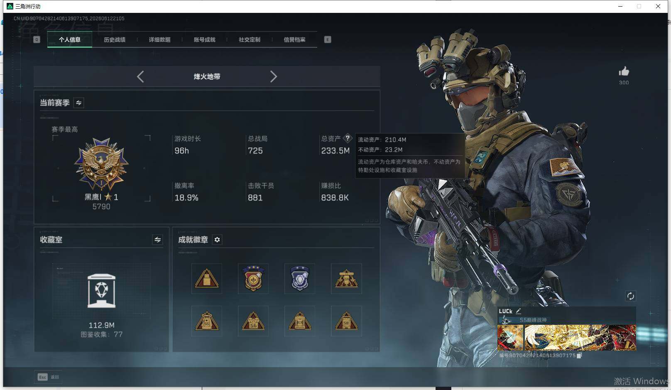Click the 撤离率 18.9% stat
This screenshot has height=390, width=671.
186,192
